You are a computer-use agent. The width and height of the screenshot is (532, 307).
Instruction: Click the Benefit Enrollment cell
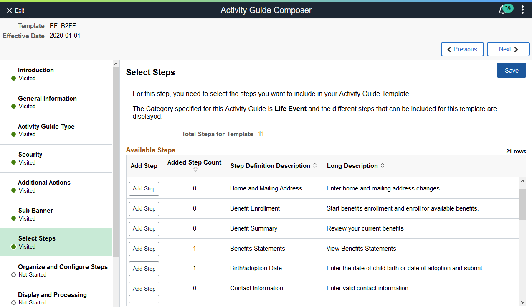(x=255, y=208)
